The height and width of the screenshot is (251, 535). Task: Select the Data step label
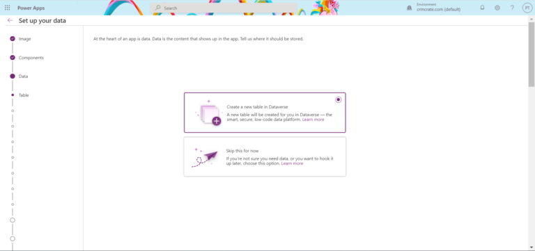[23, 76]
